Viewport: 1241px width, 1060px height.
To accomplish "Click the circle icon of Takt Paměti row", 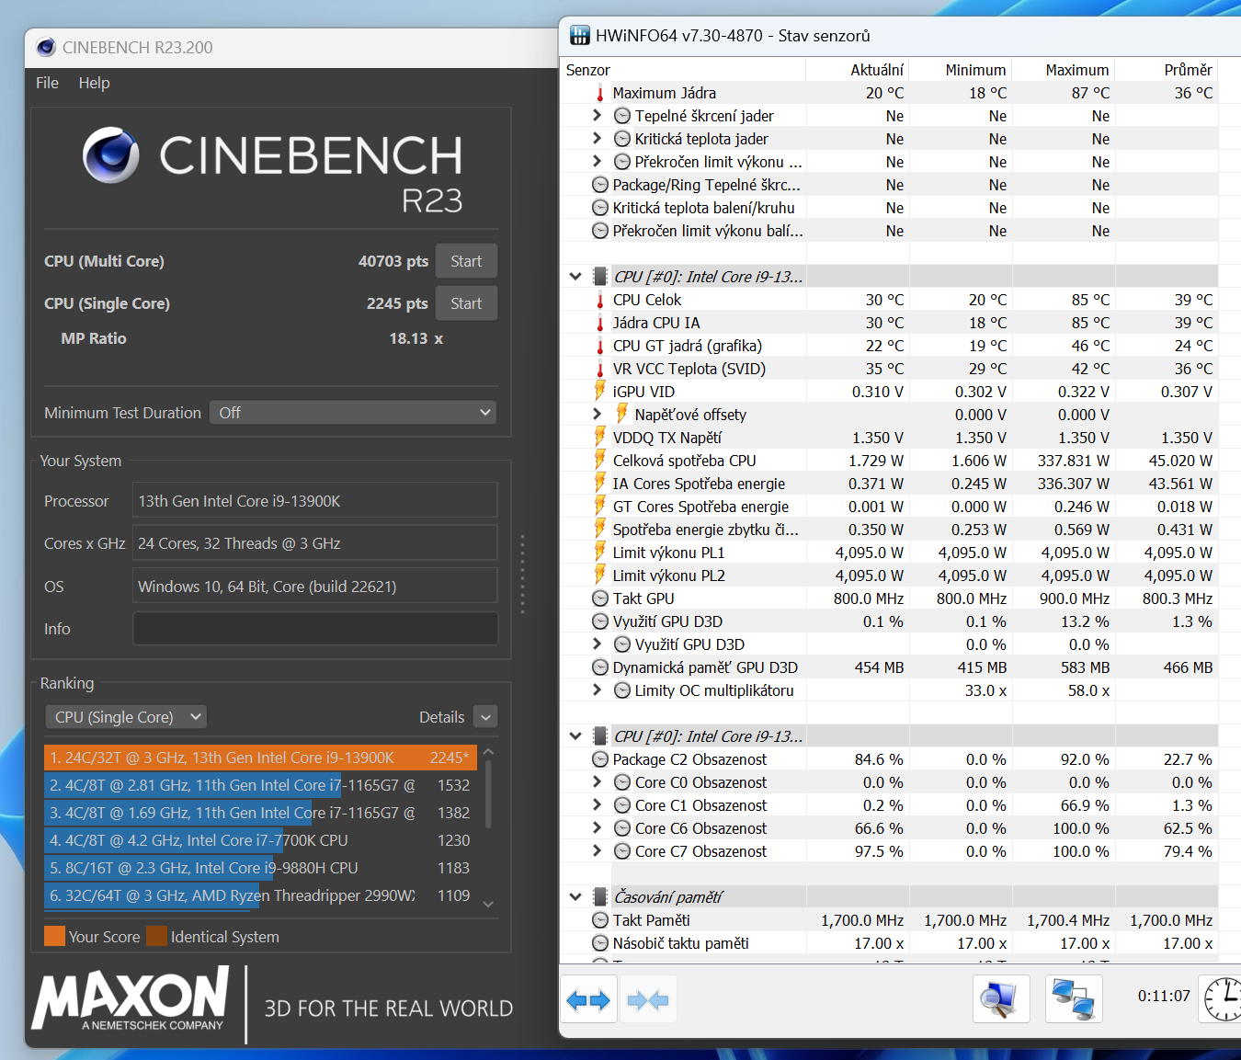I will pos(600,920).
